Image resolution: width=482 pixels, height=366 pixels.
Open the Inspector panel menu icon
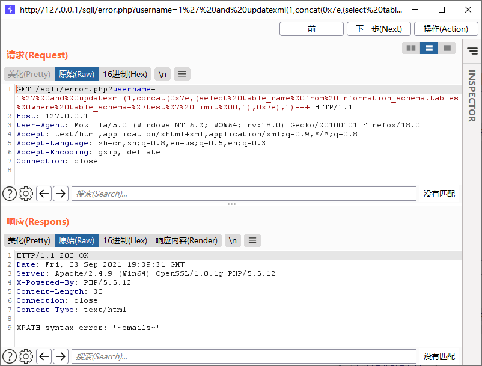pos(472,50)
